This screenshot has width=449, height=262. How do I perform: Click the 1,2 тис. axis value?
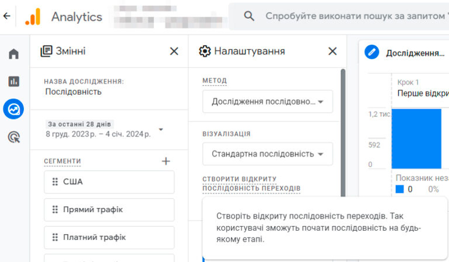[379, 114]
